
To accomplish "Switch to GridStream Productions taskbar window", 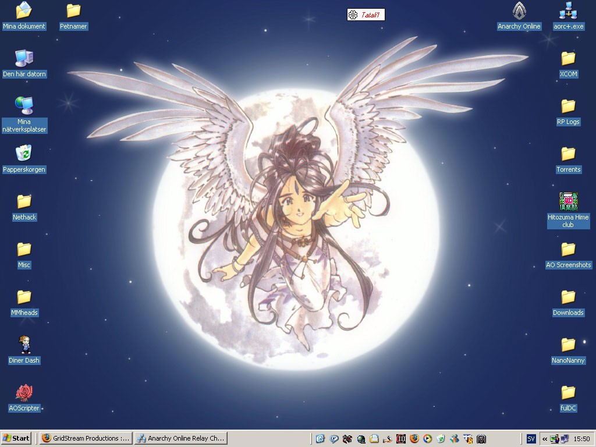I will pyautogui.click(x=85, y=438).
